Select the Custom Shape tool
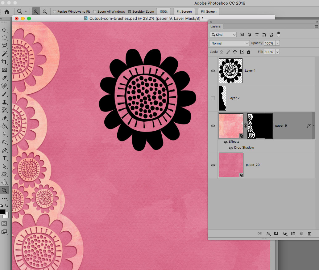The width and height of the screenshot is (319, 270). point(4,174)
